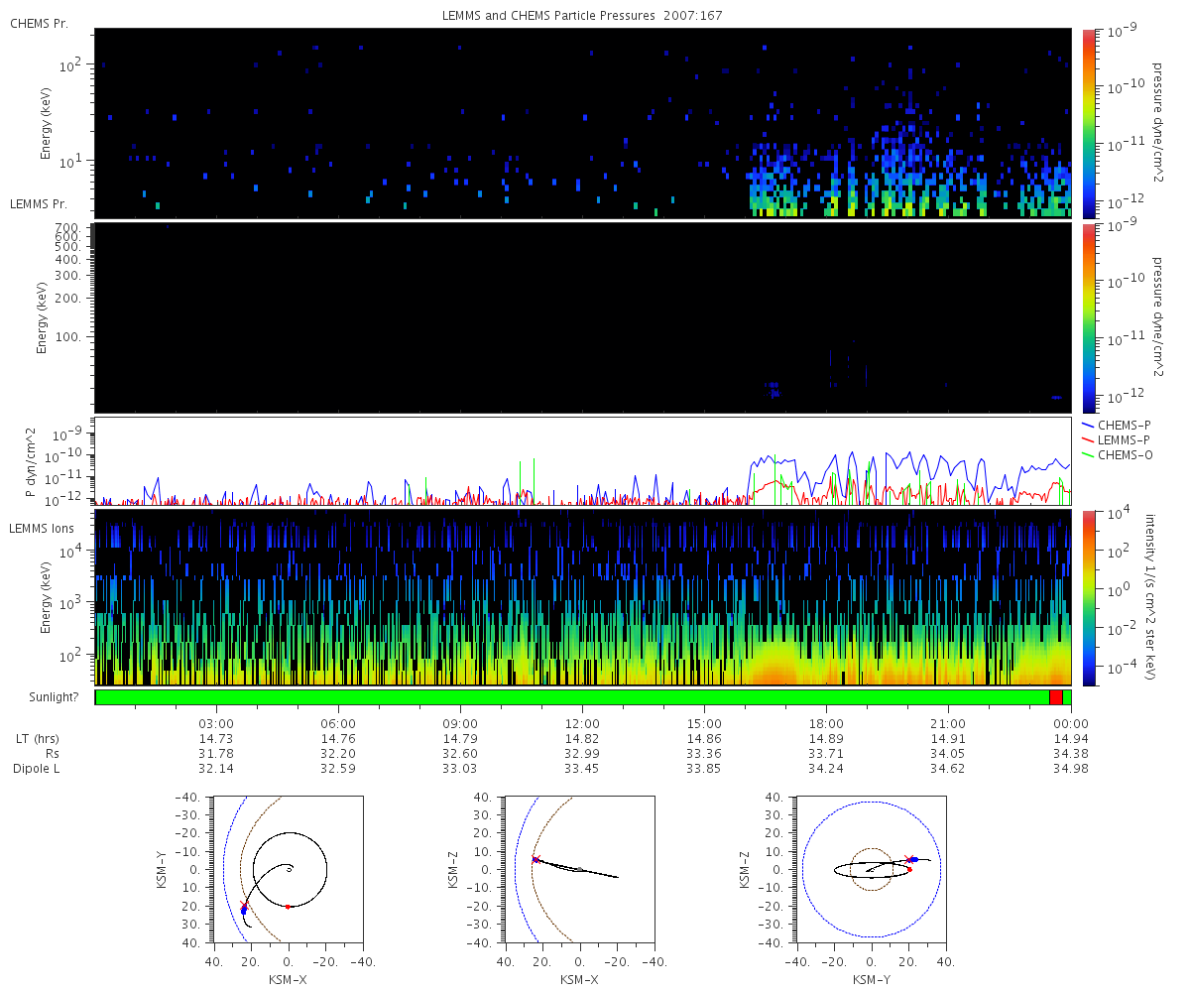Click the "LEMMS Pr." panel label

tap(39, 204)
